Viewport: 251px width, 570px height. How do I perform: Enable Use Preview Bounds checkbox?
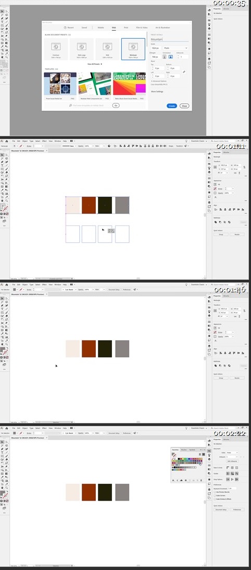pyautogui.click(x=215, y=492)
